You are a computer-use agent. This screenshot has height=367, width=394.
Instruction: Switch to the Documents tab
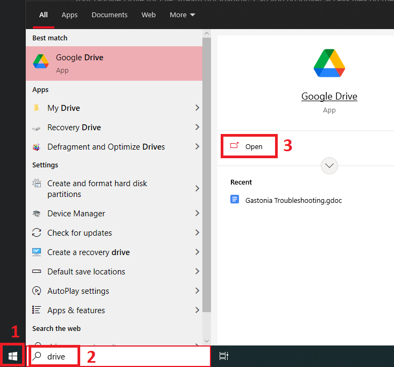pyautogui.click(x=109, y=15)
